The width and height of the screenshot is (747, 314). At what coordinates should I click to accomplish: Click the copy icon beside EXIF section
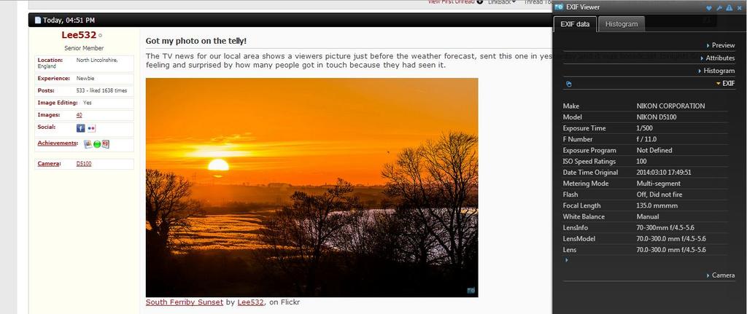coord(568,85)
